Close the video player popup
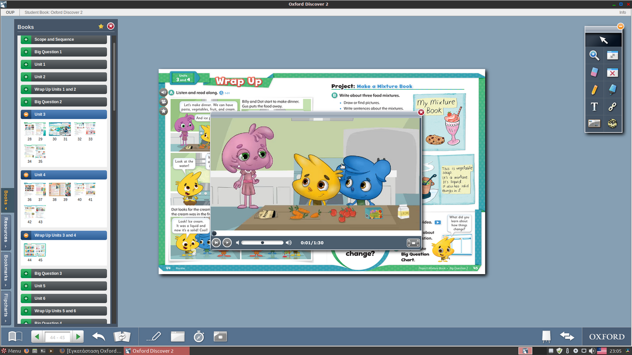The width and height of the screenshot is (632, 355). tap(421, 112)
